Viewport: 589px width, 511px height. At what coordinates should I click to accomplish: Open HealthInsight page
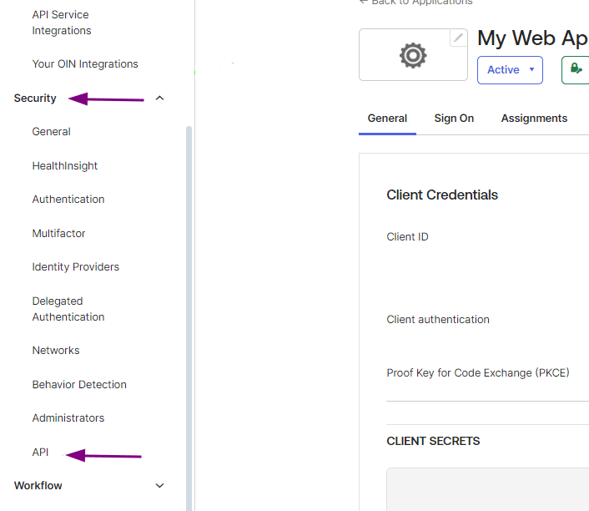click(65, 166)
